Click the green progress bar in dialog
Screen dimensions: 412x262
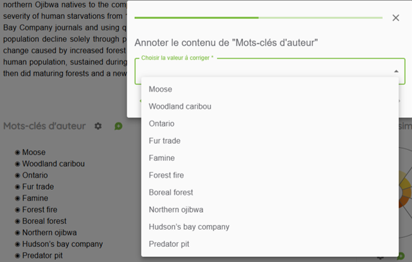pyautogui.click(x=259, y=18)
